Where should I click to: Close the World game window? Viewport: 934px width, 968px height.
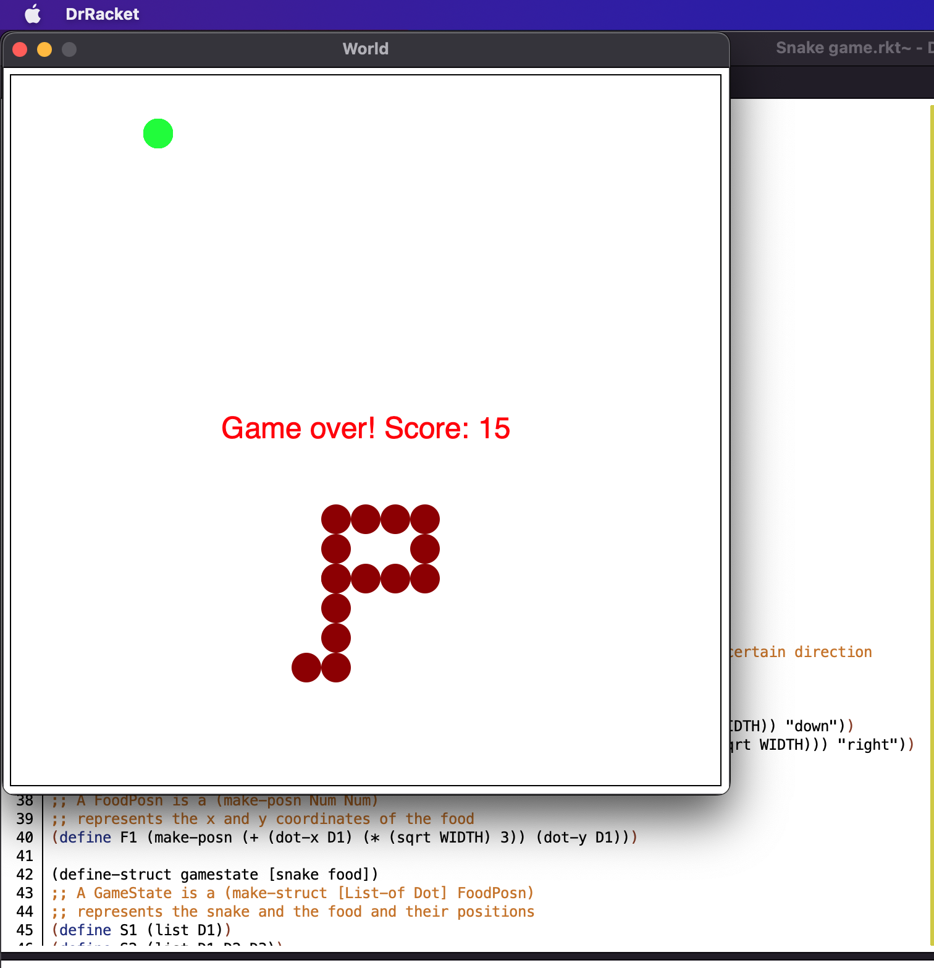point(20,49)
